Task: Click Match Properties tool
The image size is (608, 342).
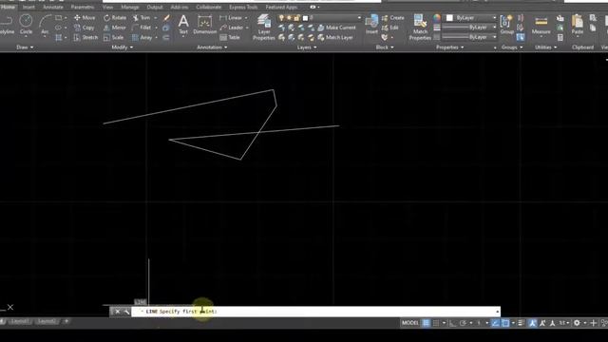Action: point(420,28)
